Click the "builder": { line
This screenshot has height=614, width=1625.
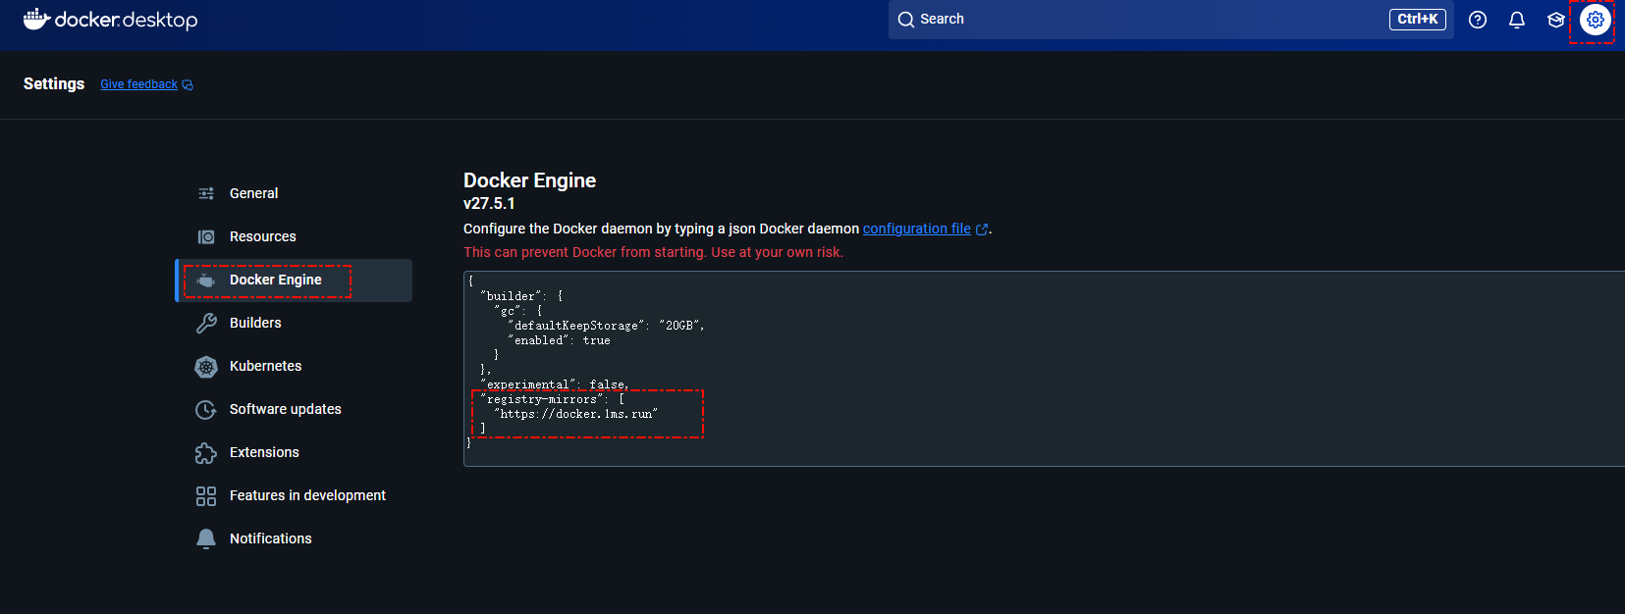(x=521, y=296)
